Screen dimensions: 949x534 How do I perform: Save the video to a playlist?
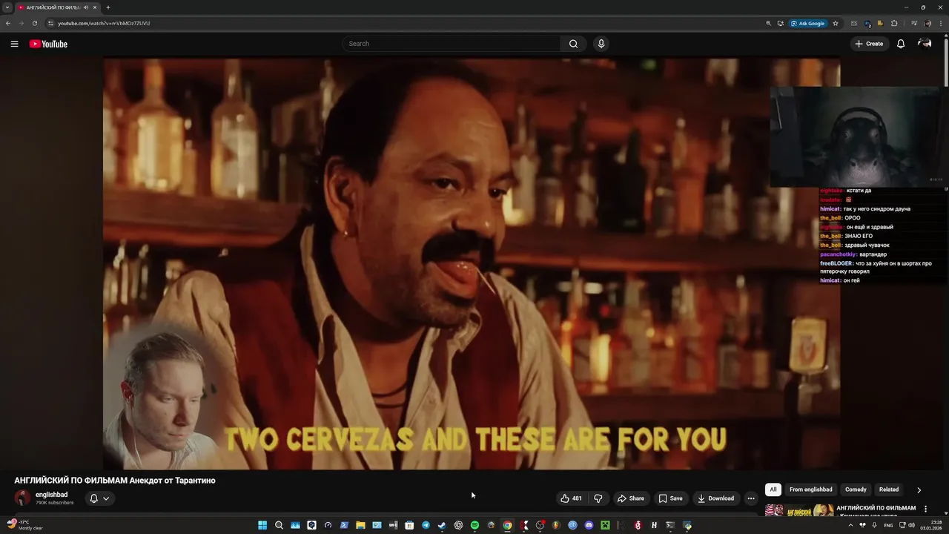[x=670, y=498]
